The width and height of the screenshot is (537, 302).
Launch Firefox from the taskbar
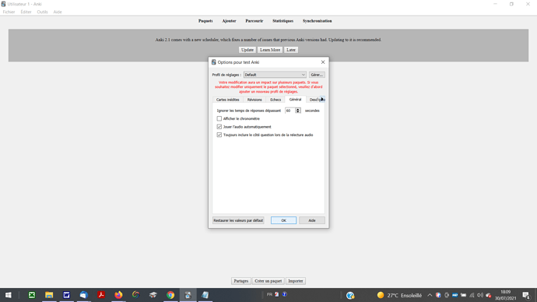(118, 295)
